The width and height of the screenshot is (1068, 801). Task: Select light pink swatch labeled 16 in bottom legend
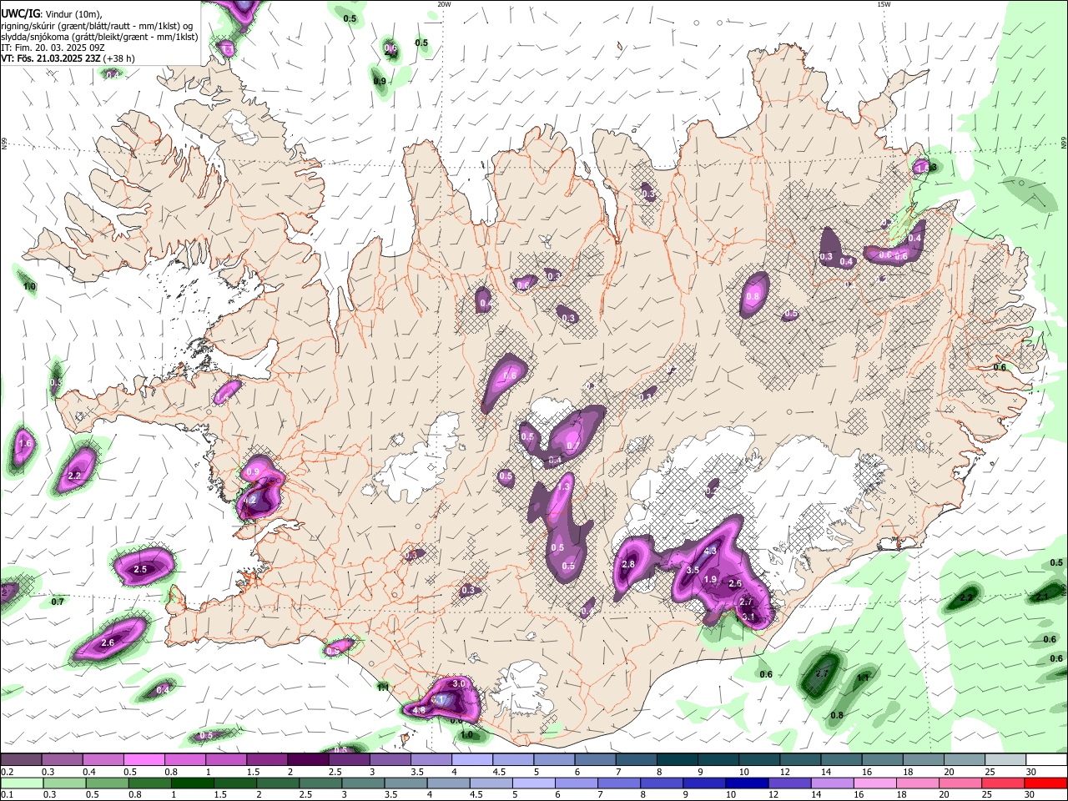click(875, 783)
